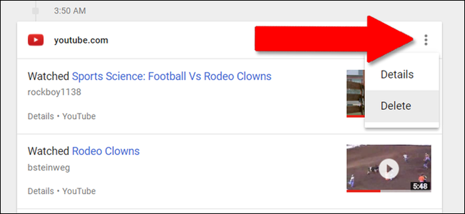Click the YouTube logo icon
Image resolution: width=465 pixels, height=214 pixels.
coord(36,40)
